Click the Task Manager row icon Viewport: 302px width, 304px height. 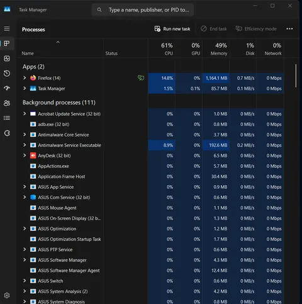33,88
